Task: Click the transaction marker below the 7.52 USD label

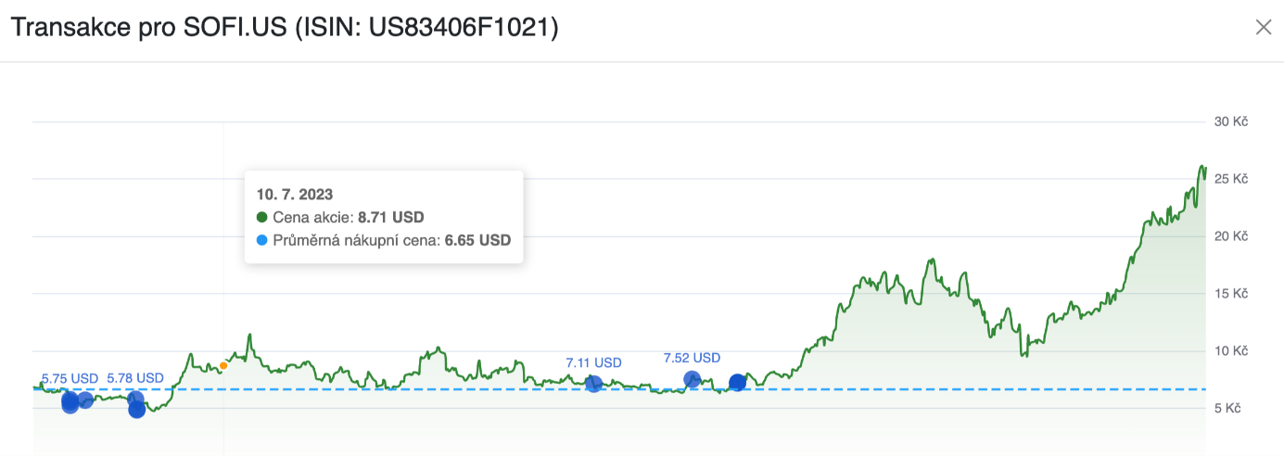Action: (x=692, y=379)
